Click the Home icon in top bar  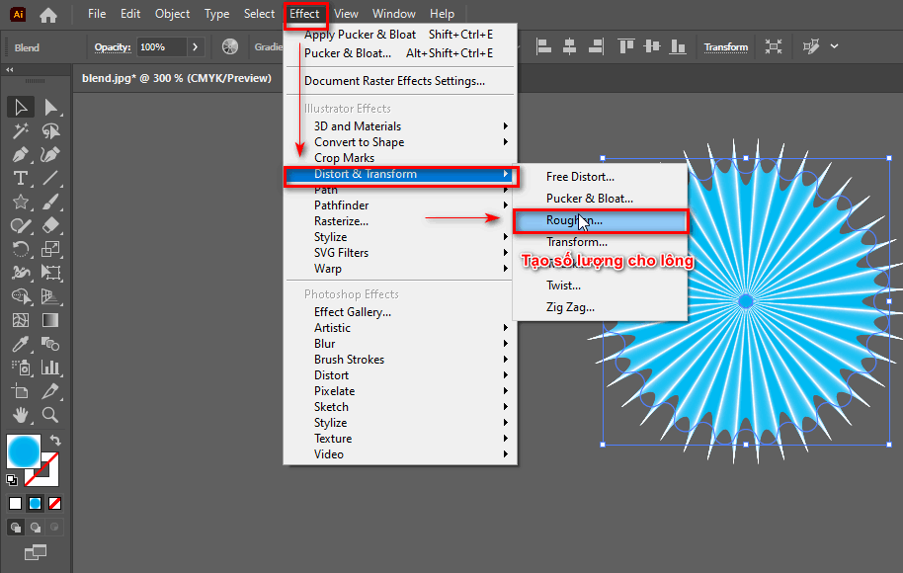tap(47, 15)
